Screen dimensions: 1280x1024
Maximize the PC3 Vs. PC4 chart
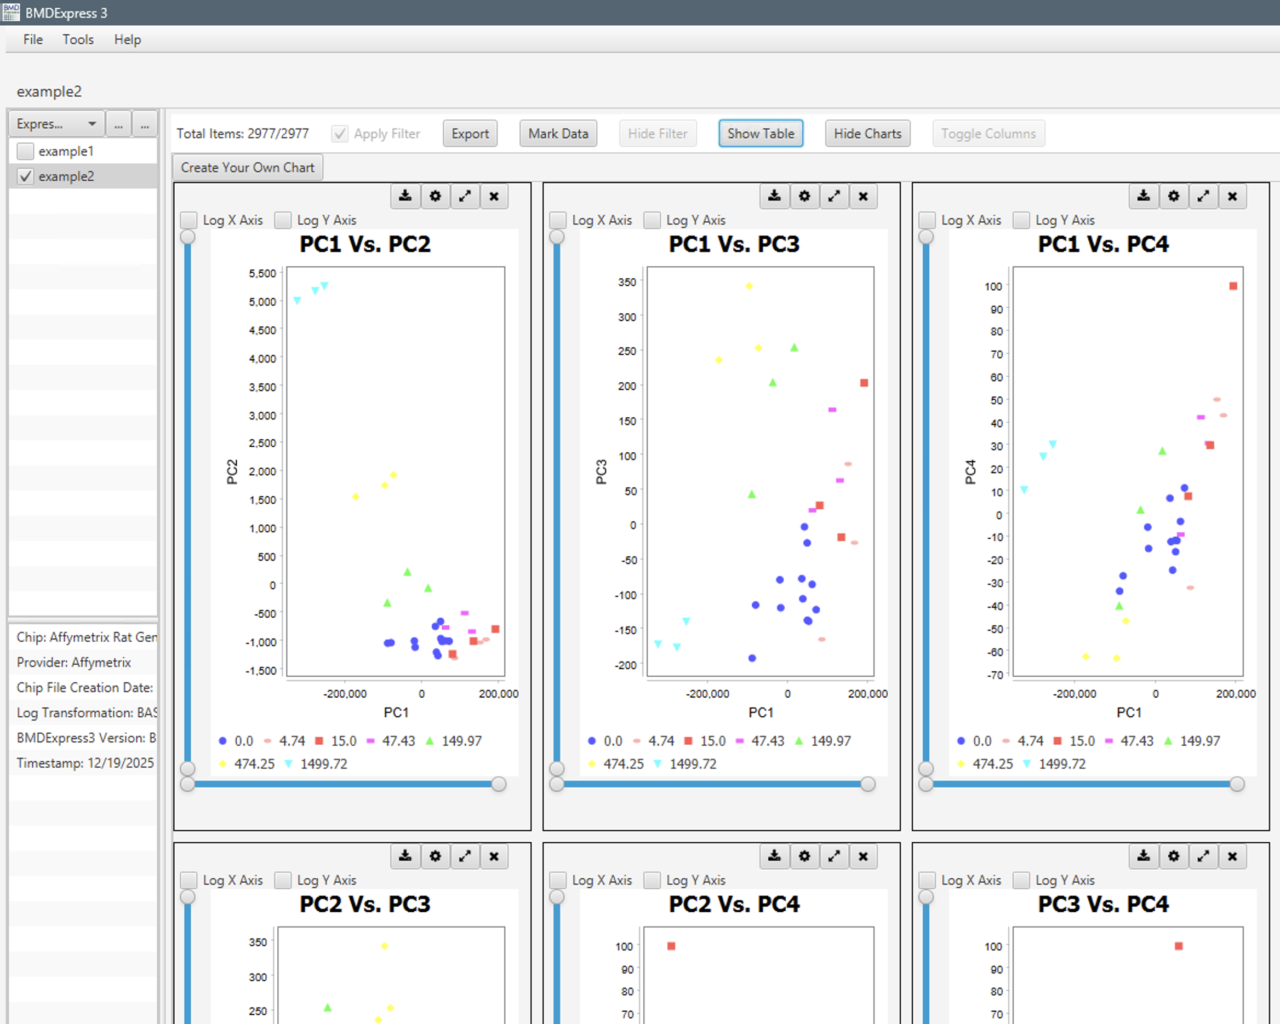tap(1203, 856)
